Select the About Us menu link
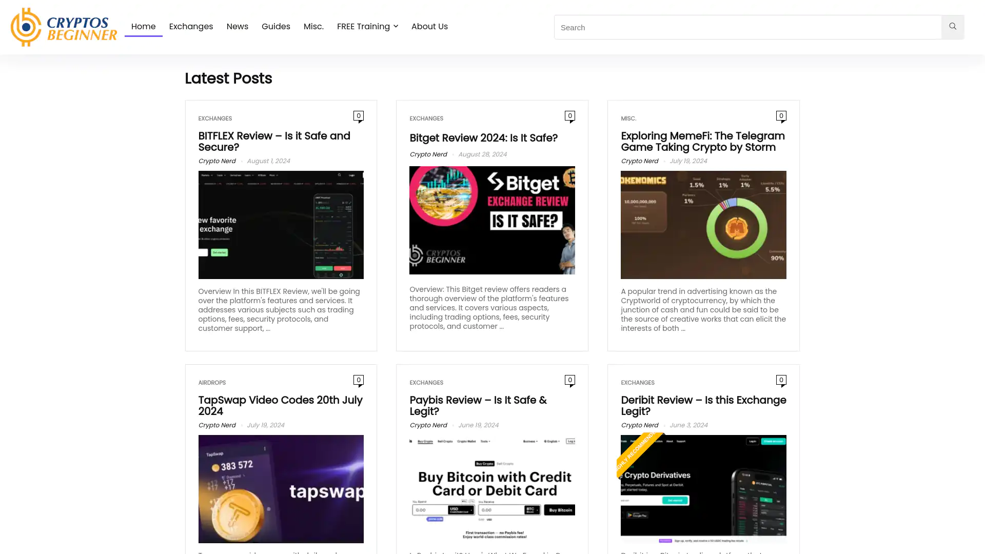Viewport: 985px width, 554px height. (429, 27)
